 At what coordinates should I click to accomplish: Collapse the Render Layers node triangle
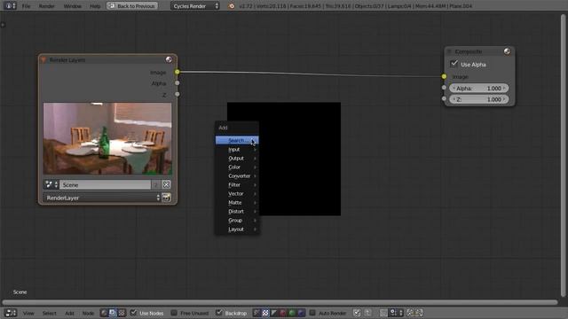click(x=43, y=59)
